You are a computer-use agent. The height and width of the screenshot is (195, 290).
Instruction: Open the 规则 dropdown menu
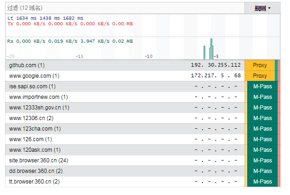point(262,8)
